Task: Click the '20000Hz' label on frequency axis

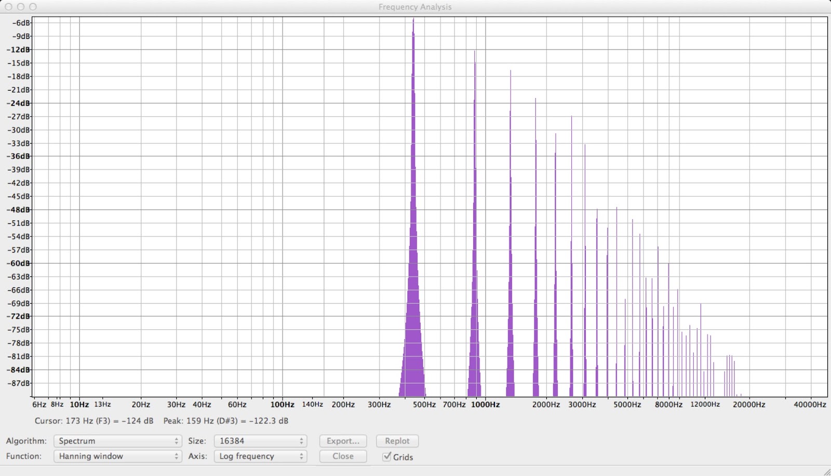Action: (749, 404)
